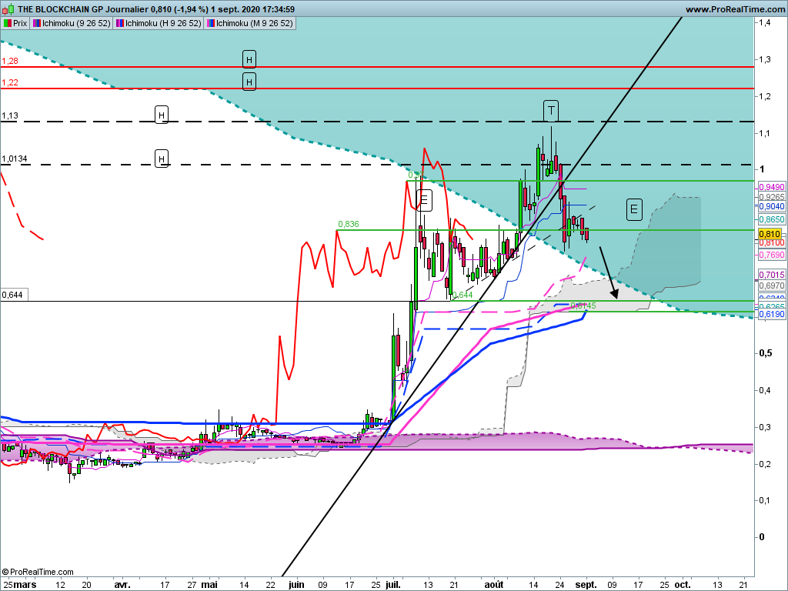Click the blue 0,6190 price tag
Screen dimensions: 788x591
[771, 314]
